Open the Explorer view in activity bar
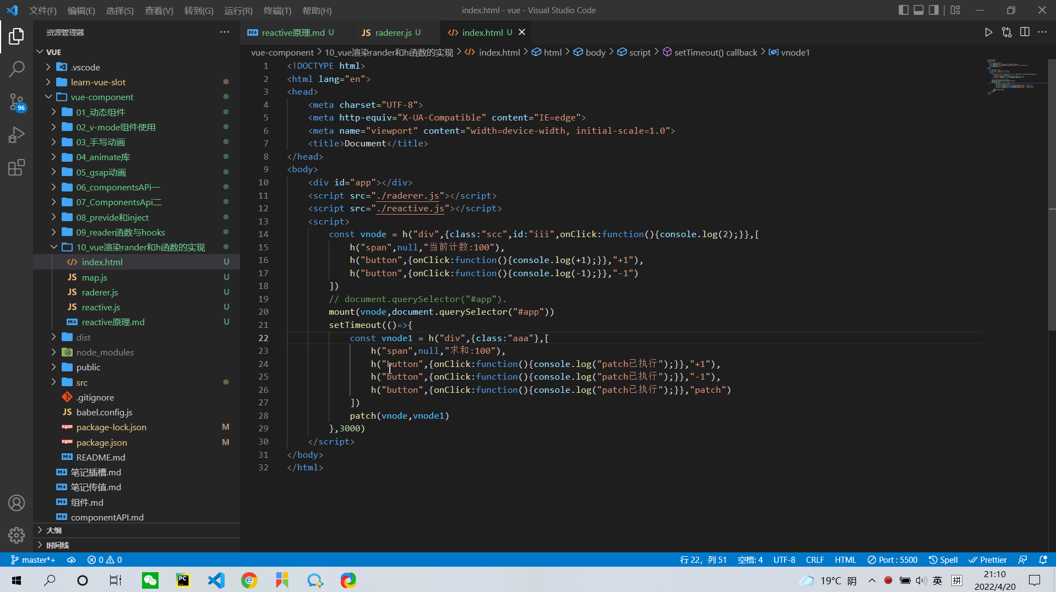Screen dimensions: 1056x592 coord(17,36)
